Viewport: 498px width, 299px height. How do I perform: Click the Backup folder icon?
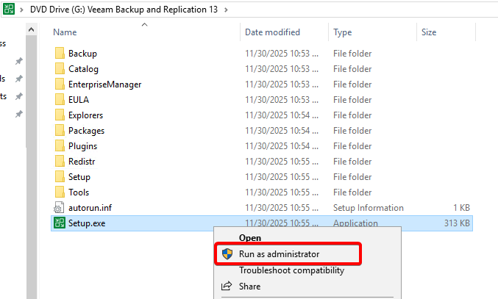tap(60, 54)
